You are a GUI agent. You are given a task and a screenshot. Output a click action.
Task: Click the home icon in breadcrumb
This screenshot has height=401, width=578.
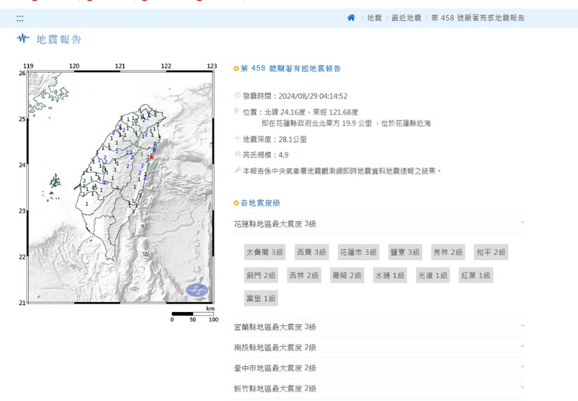(x=351, y=17)
